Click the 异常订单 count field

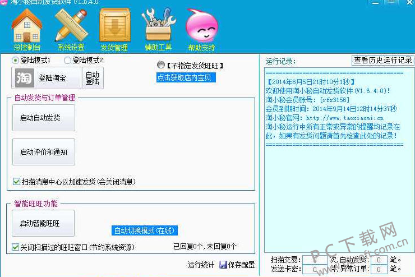tap(379, 269)
